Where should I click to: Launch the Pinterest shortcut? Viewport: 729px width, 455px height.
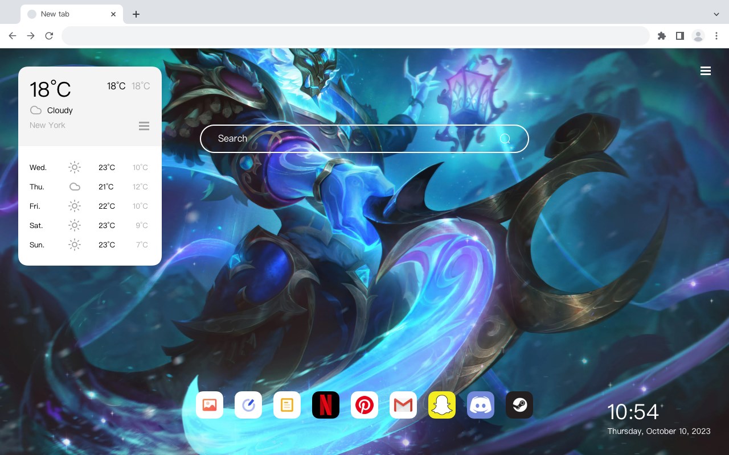point(364,405)
